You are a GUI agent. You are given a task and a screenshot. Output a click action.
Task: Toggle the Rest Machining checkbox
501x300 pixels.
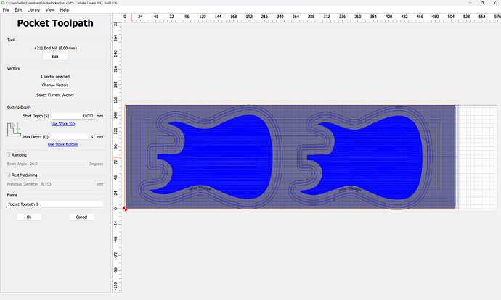pos(8,175)
